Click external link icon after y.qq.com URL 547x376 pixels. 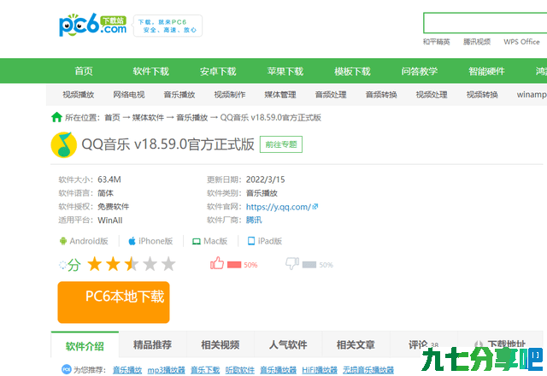[x=315, y=207]
